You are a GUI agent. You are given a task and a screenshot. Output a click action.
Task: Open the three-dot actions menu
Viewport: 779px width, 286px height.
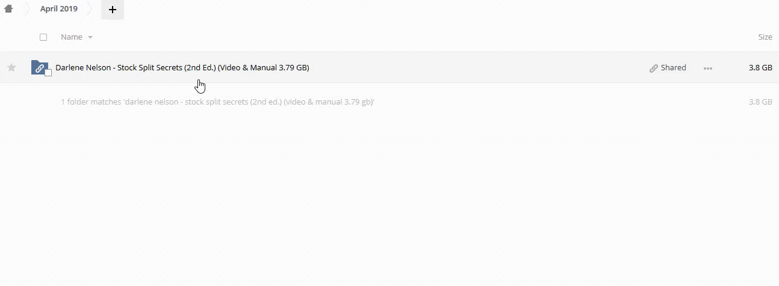tap(708, 68)
